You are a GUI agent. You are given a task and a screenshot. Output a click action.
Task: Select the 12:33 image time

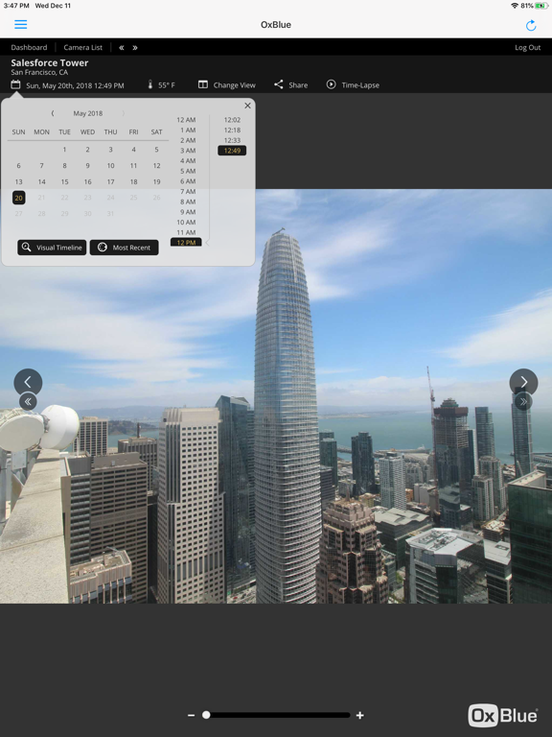coord(232,140)
